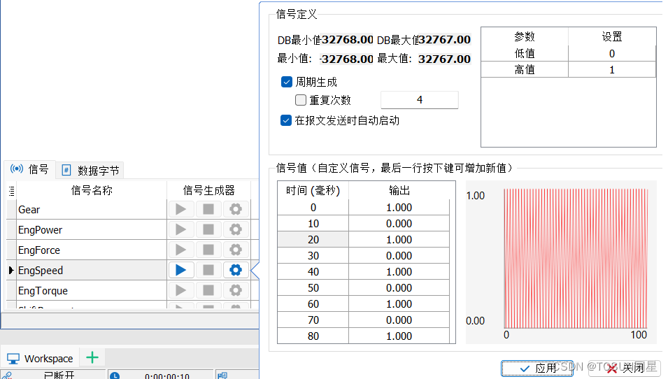The height and width of the screenshot is (379, 668).
Task: Edit the 低值 setting cell
Action: 612,54
